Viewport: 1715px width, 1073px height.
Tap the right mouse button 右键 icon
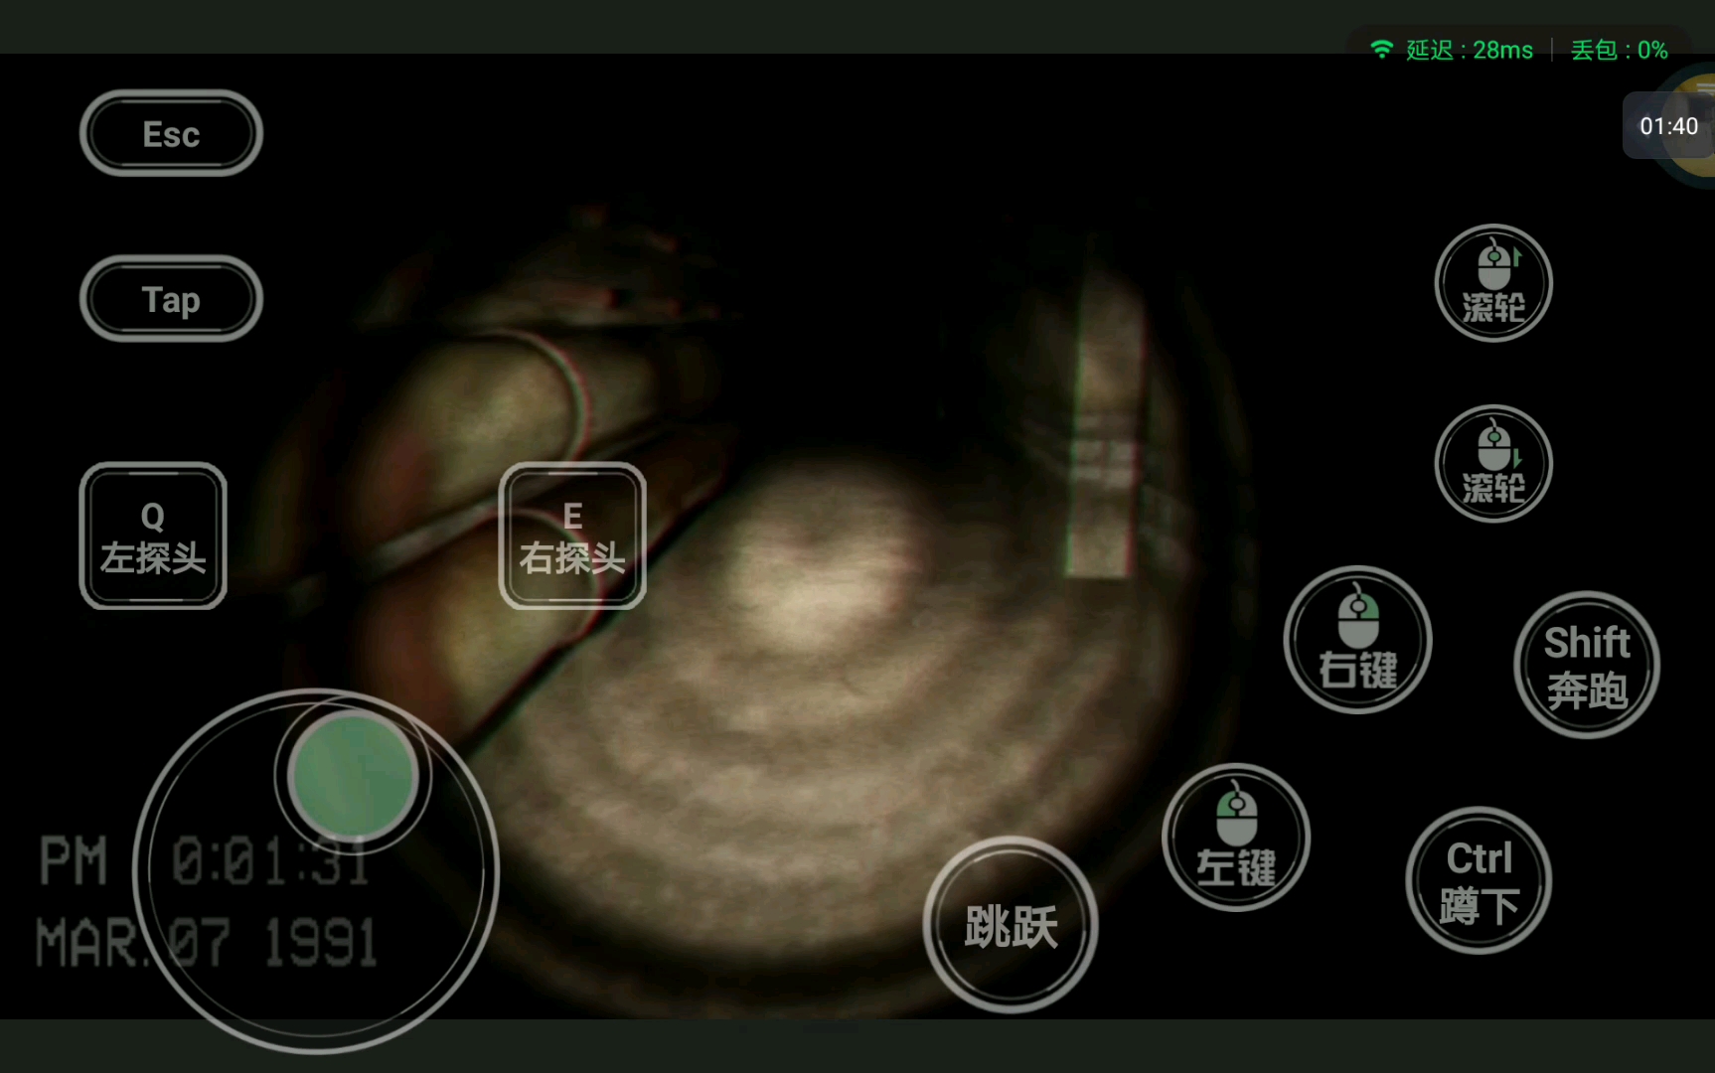[1357, 640]
